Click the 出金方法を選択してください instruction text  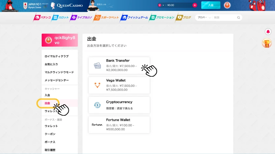tap(107, 46)
